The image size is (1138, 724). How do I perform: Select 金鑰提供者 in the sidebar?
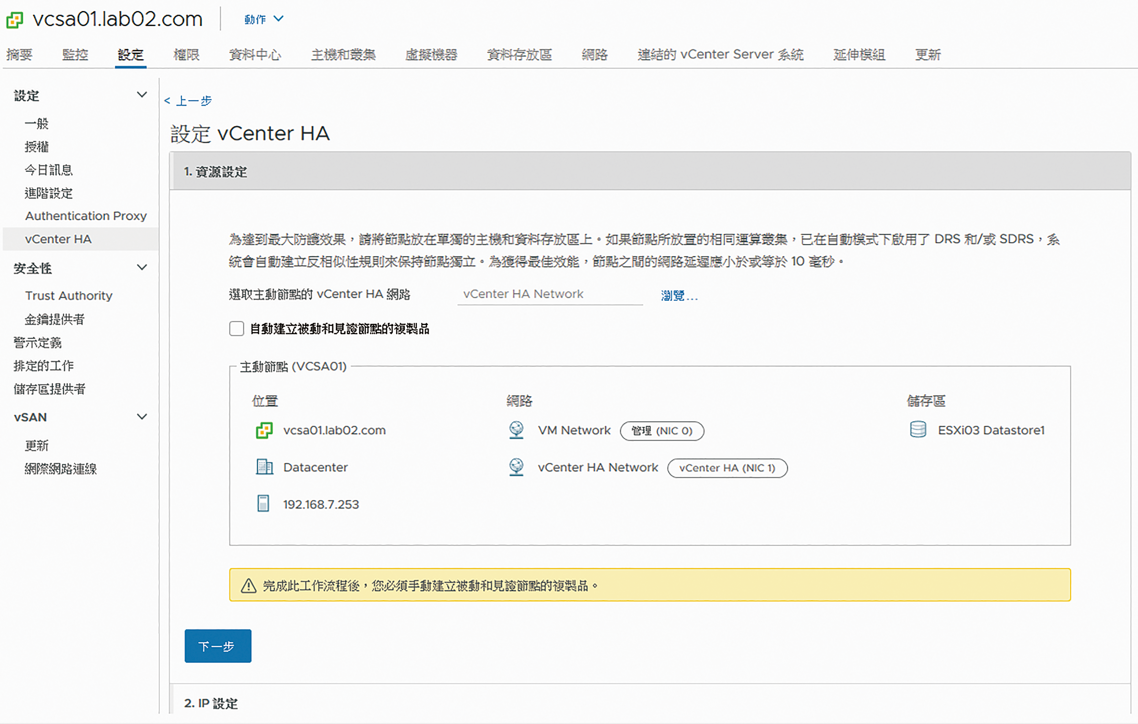[55, 319]
